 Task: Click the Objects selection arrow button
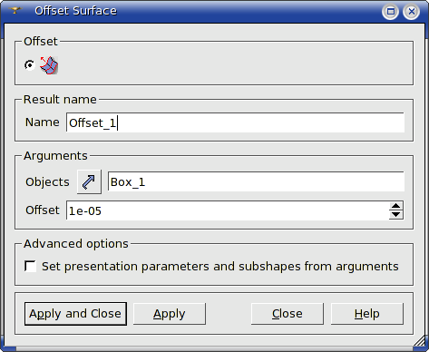(x=89, y=182)
